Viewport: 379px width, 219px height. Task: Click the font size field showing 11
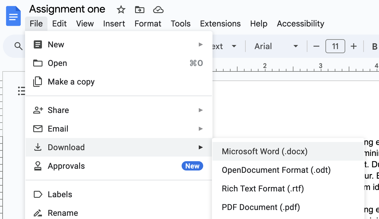coord(335,46)
